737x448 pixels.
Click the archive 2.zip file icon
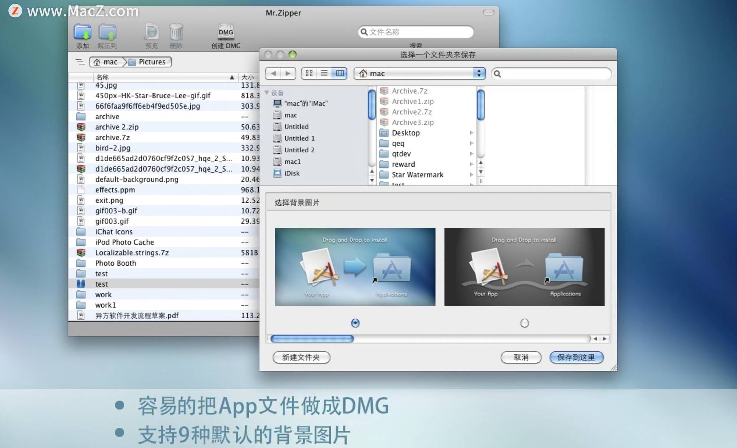click(81, 127)
